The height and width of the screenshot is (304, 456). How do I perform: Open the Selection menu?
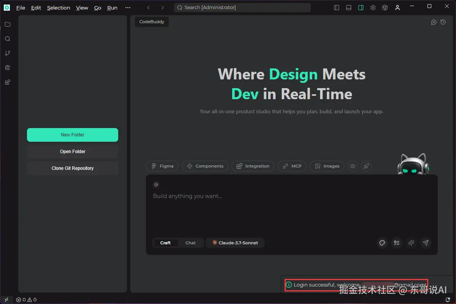tap(59, 8)
